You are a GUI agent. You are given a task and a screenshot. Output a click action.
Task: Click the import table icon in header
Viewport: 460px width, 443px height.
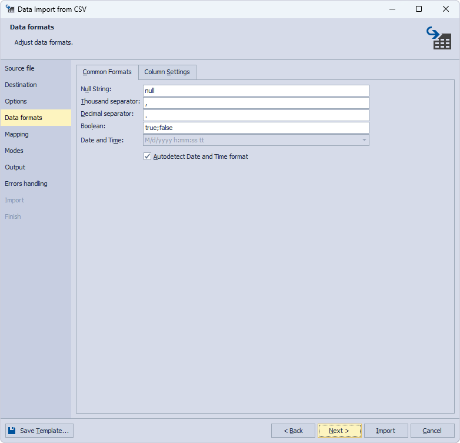[x=439, y=38]
